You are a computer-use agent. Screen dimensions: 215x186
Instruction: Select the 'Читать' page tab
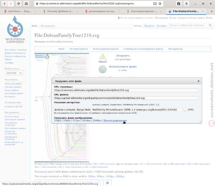point(138,26)
